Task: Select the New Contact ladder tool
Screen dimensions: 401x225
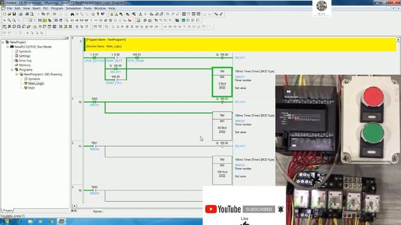Action: (x=72, y=20)
